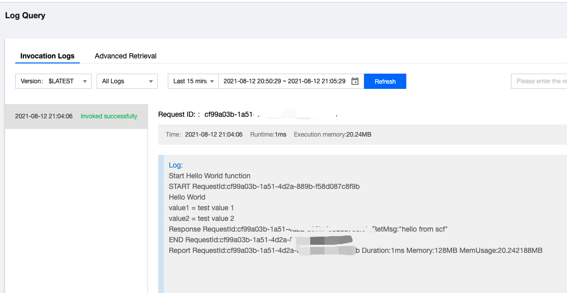Expand the Version $LATEST dropdown
The height and width of the screenshot is (293, 567).
tap(53, 81)
